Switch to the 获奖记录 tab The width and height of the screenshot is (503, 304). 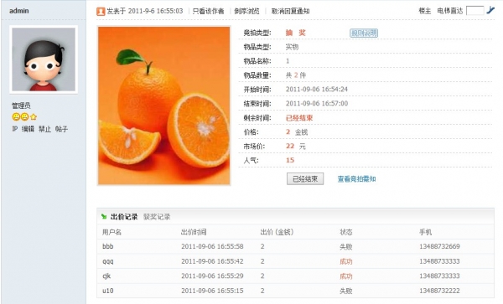pyautogui.click(x=157, y=217)
